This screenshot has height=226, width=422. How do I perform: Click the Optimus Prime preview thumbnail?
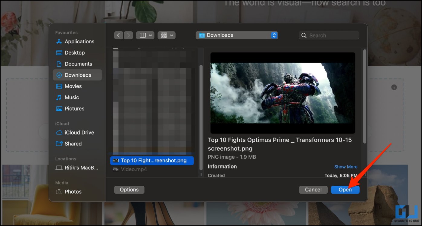click(283, 93)
